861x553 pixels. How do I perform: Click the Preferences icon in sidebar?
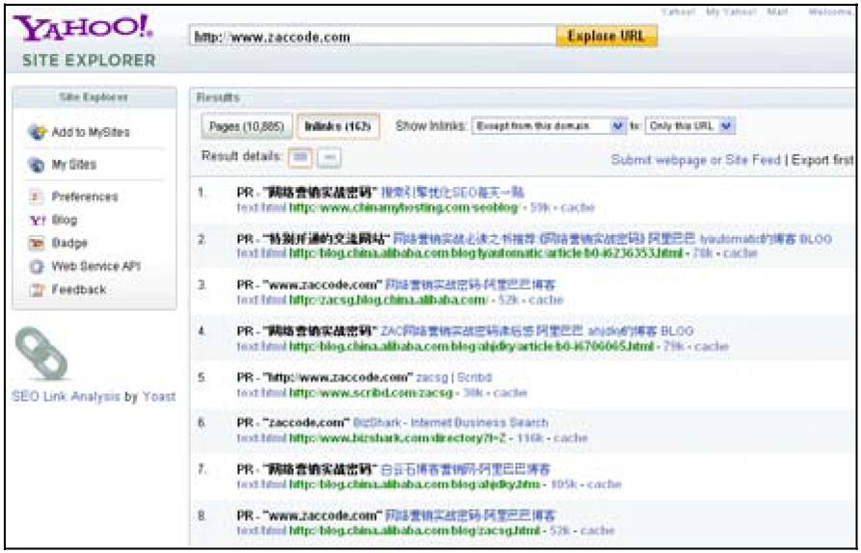(x=36, y=197)
